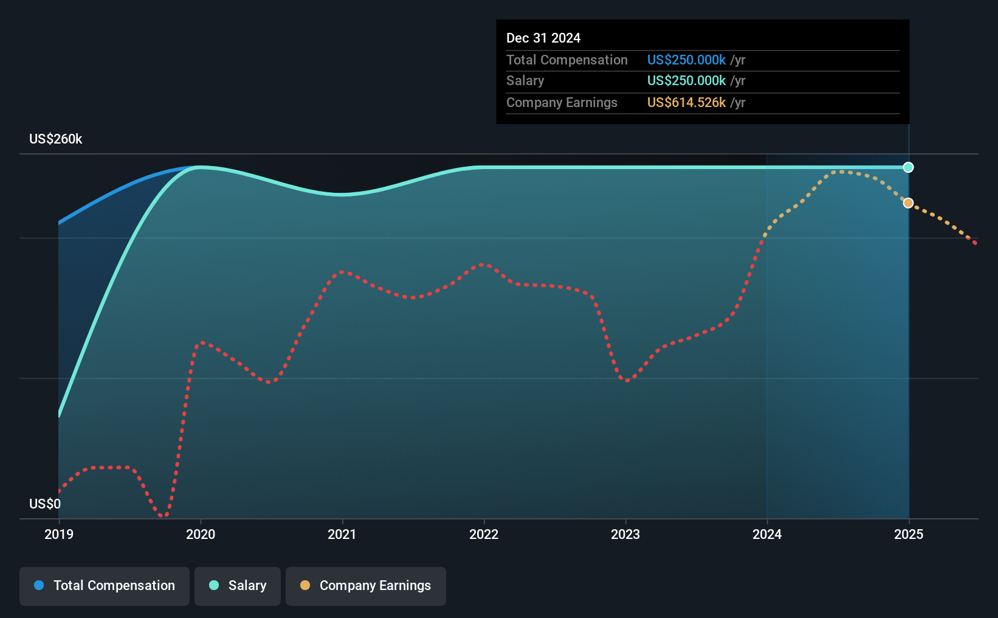Click the 2024 x-axis label

767,534
